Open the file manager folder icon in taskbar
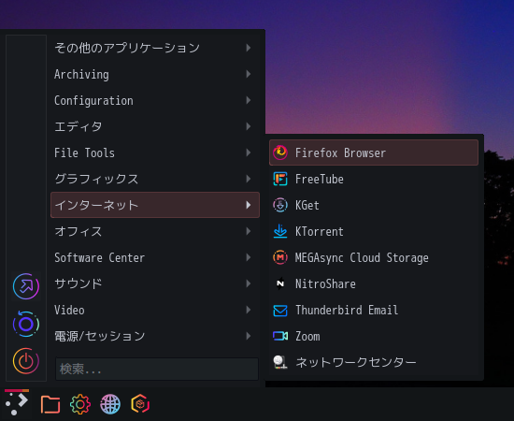Image resolution: width=514 pixels, height=421 pixels. [50, 404]
